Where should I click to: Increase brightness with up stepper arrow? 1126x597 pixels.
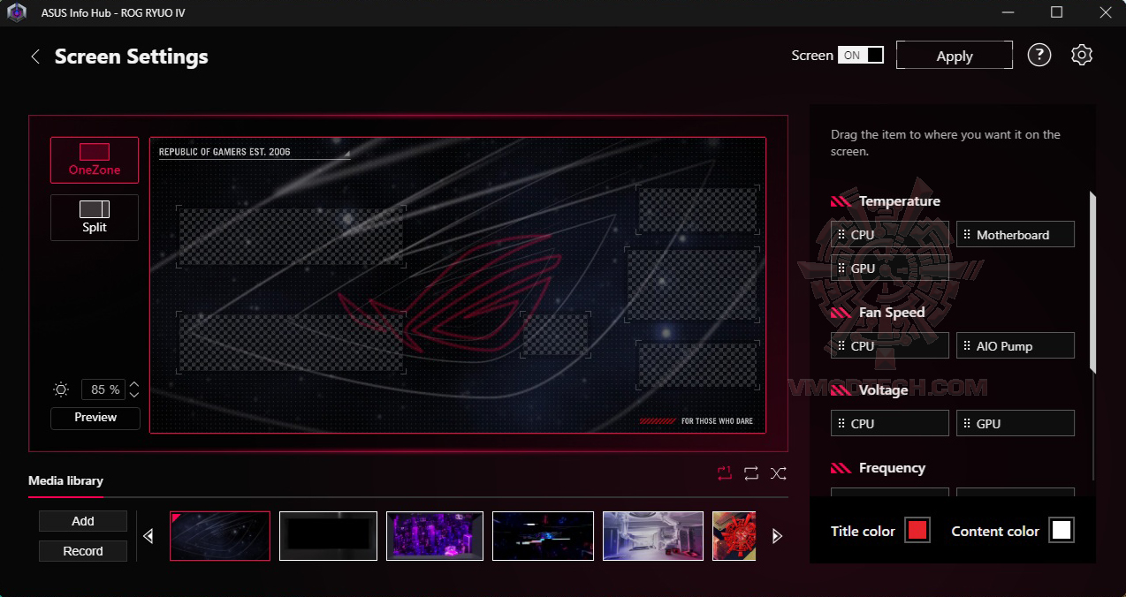pos(134,384)
